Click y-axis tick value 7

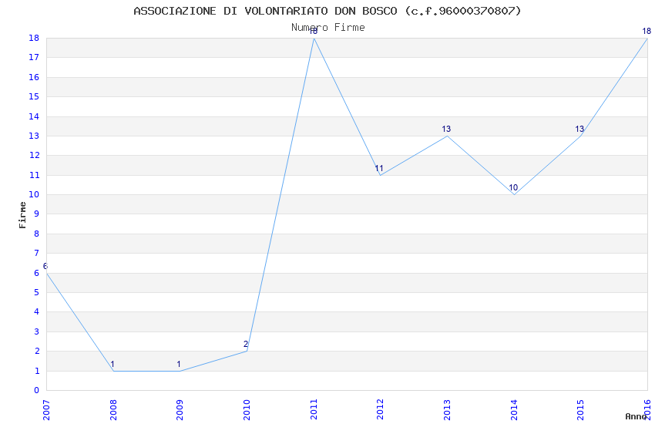pyautogui.click(x=37, y=253)
